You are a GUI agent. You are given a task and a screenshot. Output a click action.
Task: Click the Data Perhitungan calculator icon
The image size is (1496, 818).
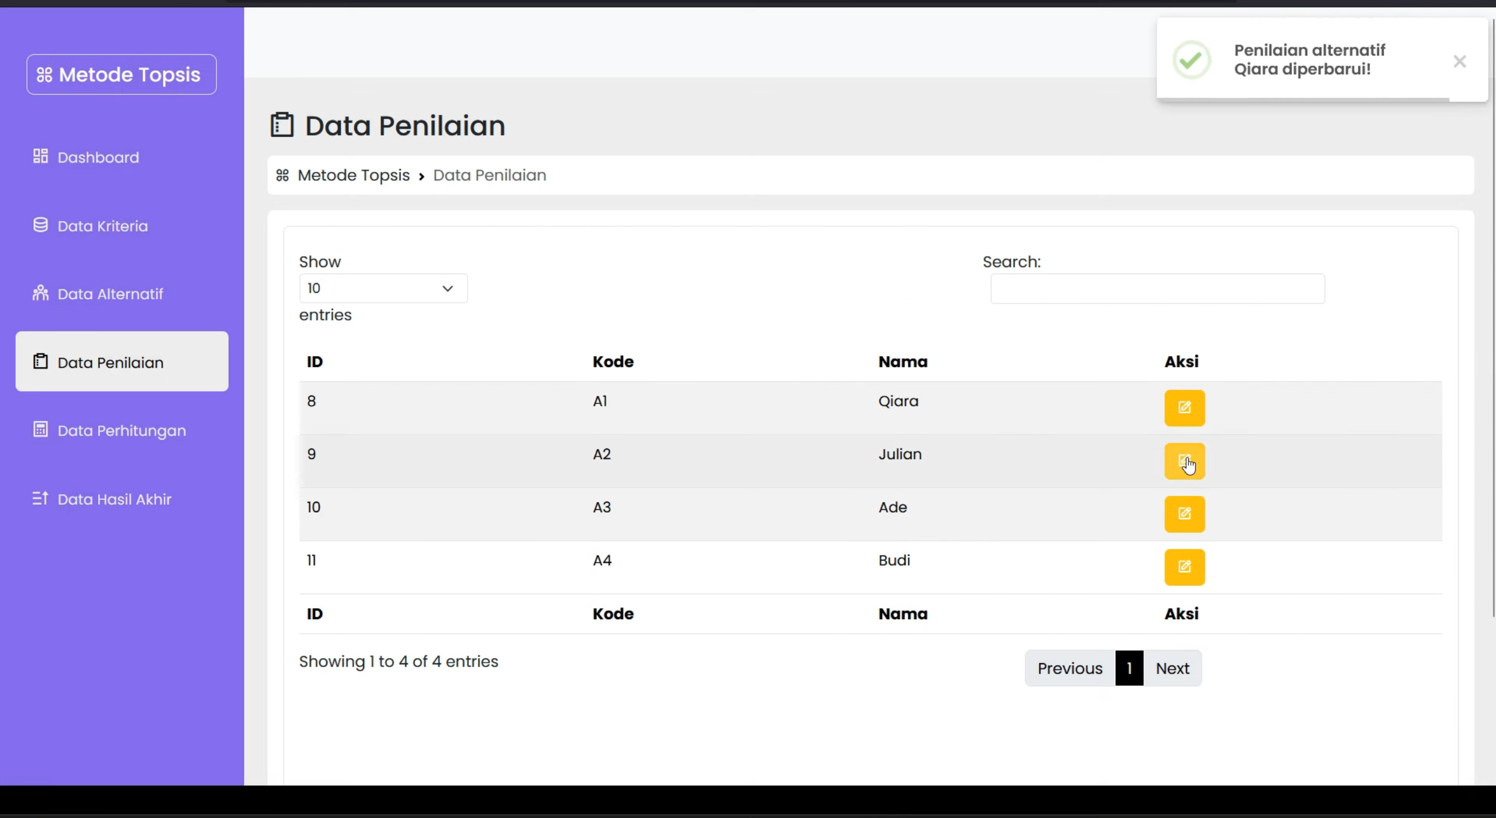40,430
